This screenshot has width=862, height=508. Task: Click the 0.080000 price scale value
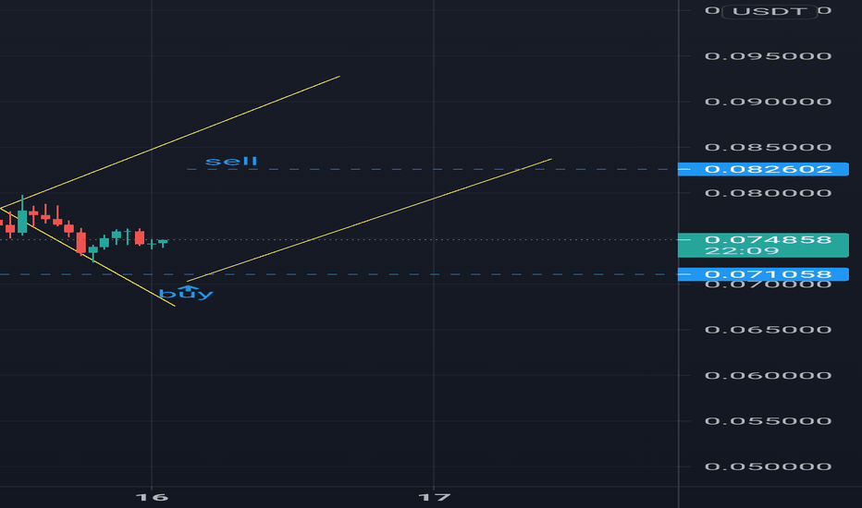(768, 193)
